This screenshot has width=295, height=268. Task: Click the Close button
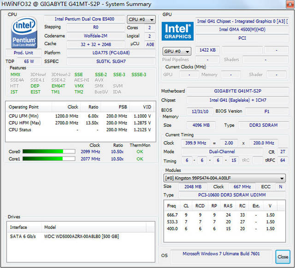tap(283, 257)
